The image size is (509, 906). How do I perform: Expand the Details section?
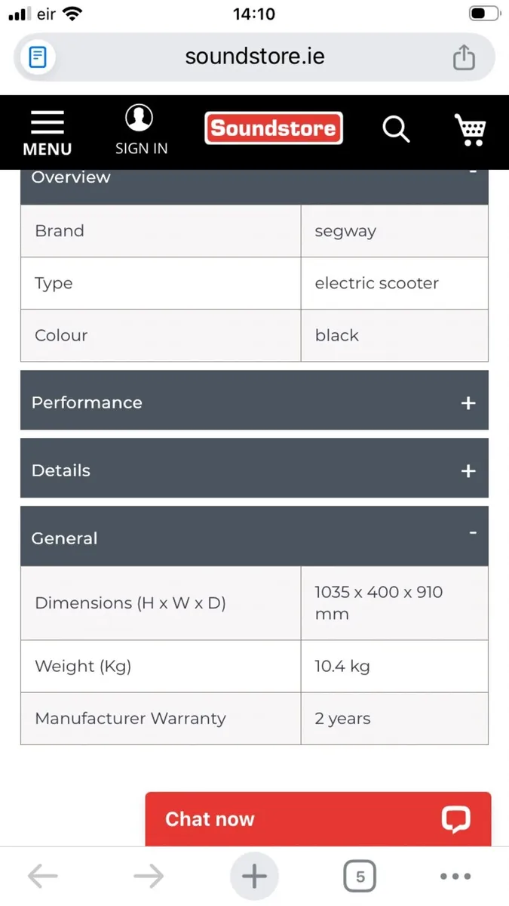pyautogui.click(x=468, y=470)
